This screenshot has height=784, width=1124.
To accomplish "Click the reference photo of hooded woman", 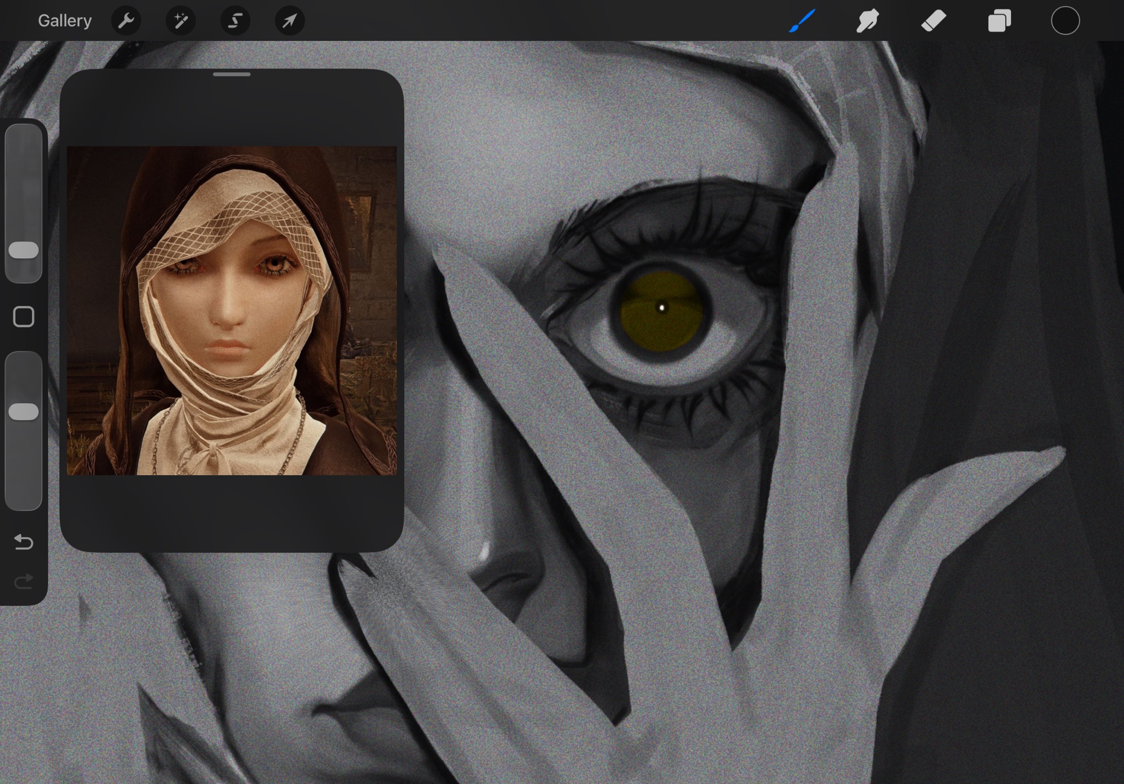I will pyautogui.click(x=232, y=311).
